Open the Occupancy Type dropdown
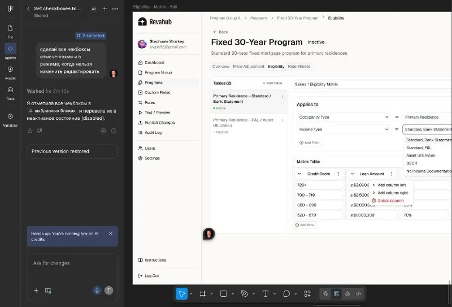Screen dimensions: 452x307 (x=344, y=117)
